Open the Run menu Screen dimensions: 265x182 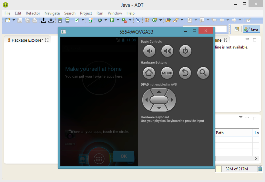tap(100, 13)
